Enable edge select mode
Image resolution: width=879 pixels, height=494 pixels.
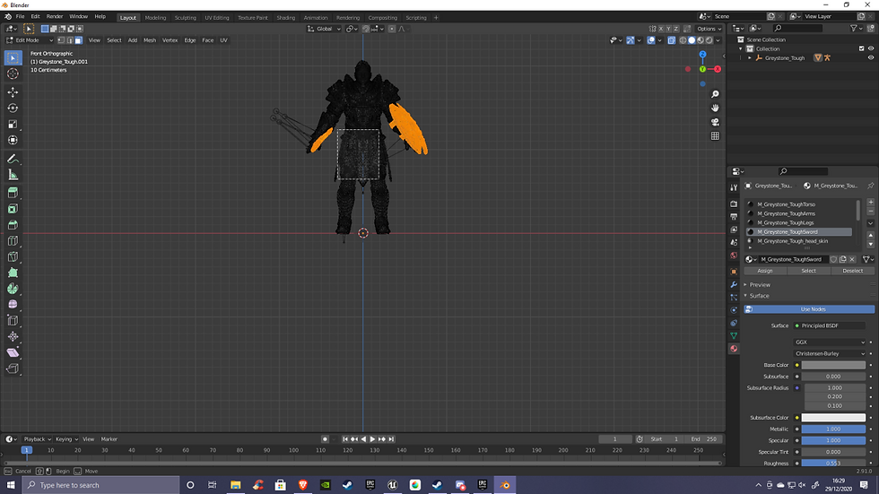70,40
